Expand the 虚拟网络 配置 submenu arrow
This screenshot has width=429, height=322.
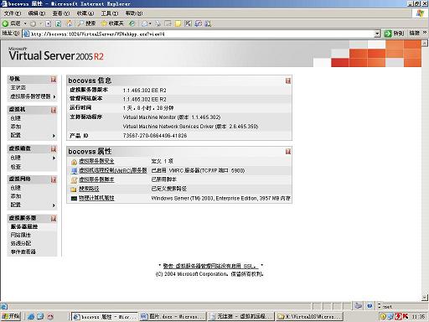54,205
